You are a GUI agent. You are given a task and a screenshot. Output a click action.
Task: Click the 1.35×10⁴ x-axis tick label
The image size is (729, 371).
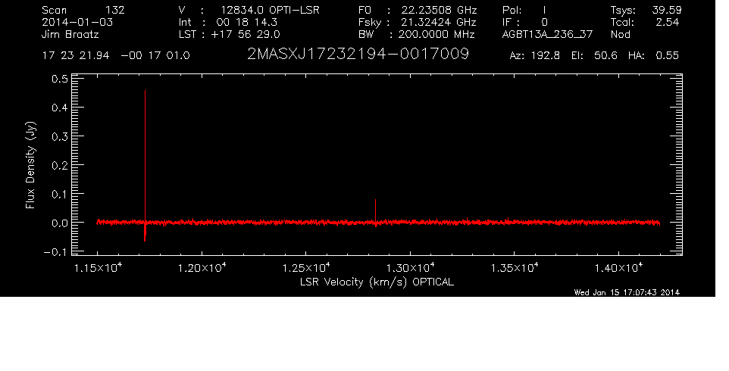(515, 268)
